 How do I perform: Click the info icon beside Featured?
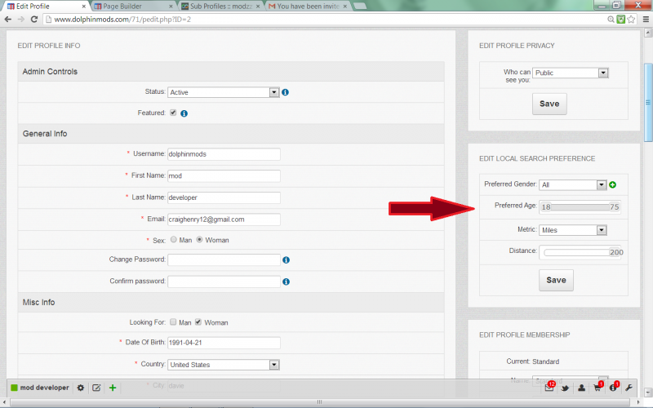(x=184, y=113)
